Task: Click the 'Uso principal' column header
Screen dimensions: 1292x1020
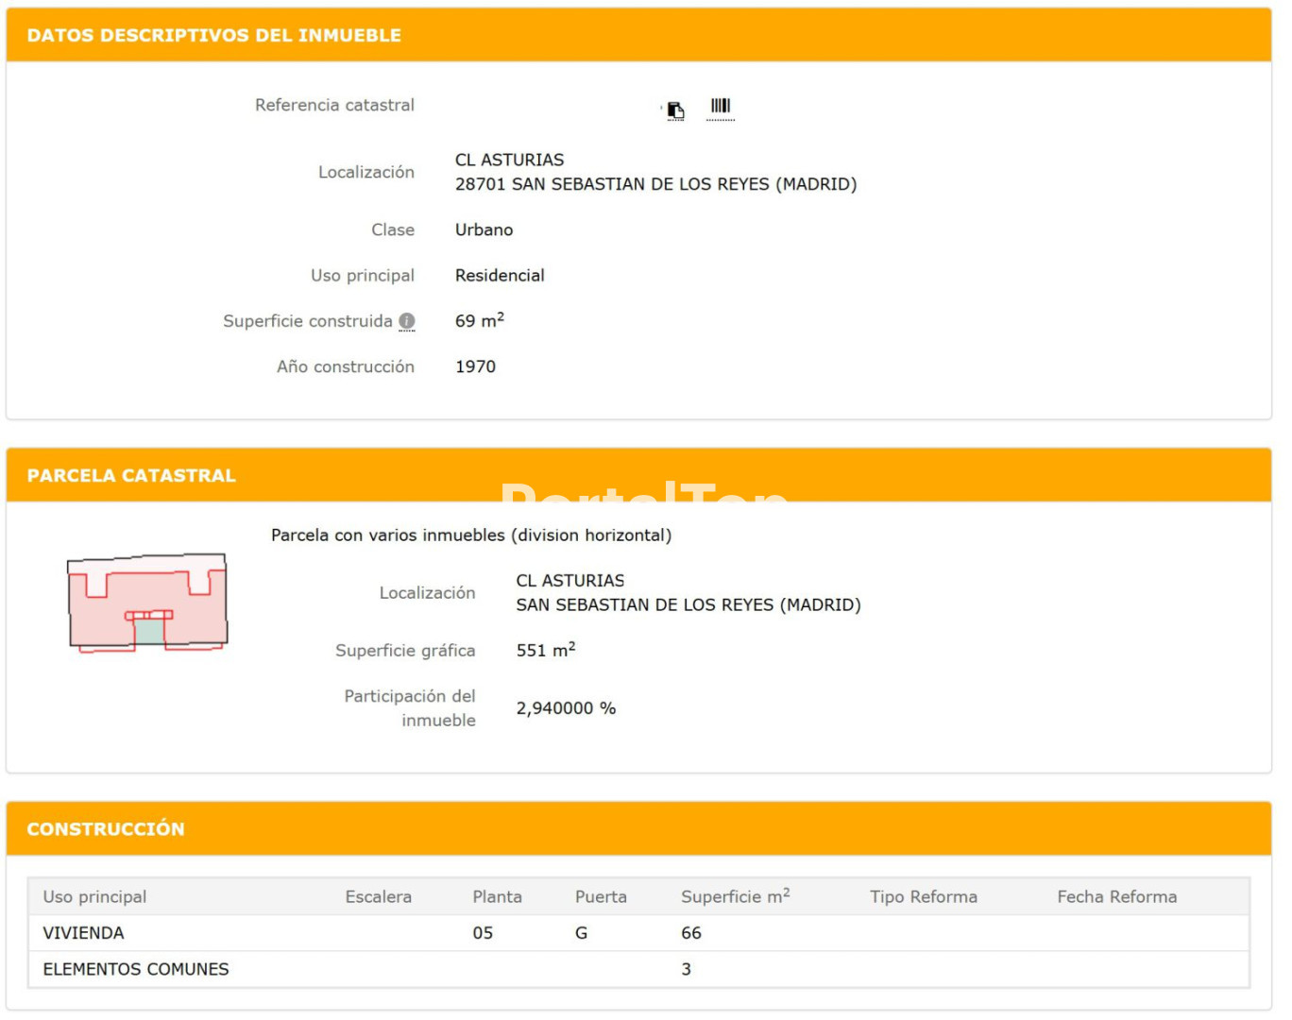Action: click(x=94, y=897)
